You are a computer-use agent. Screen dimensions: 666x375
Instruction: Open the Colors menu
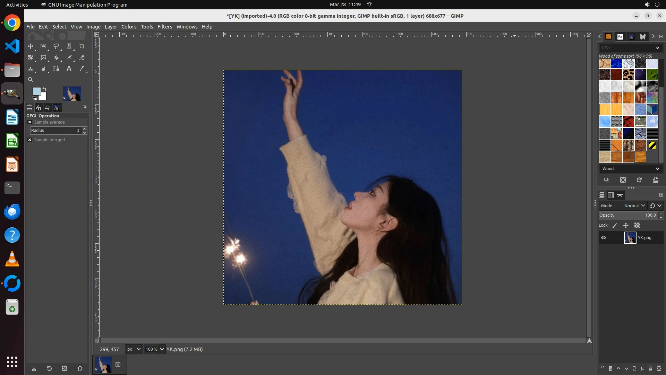[129, 27]
